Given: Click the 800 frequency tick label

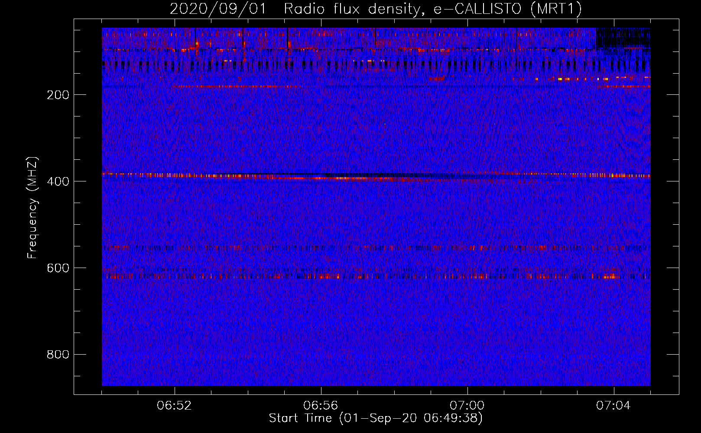Looking at the screenshot, I should click(58, 355).
